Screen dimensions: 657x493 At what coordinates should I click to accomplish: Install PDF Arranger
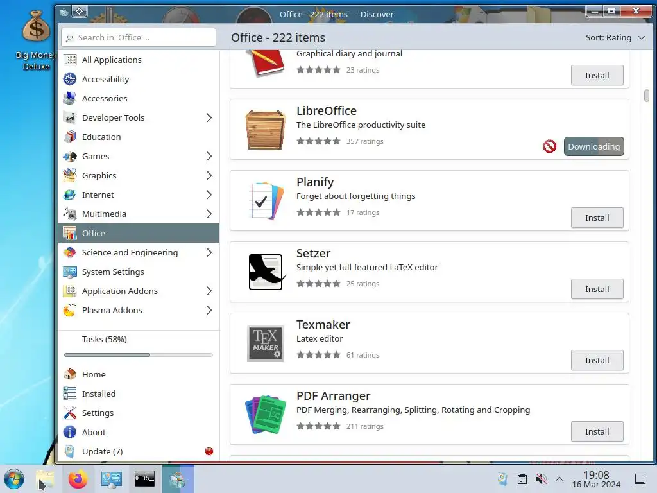(597, 431)
